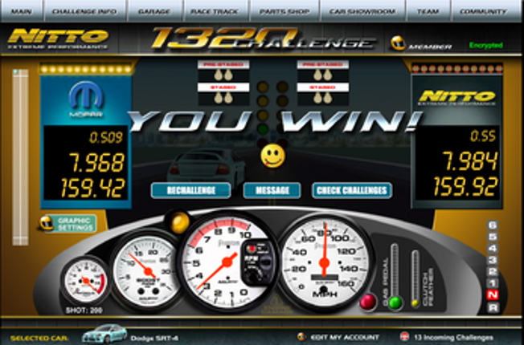Screen dimensions: 524x345
Task: Click opponent's elapsed time 7.984
Action: pyautogui.click(x=470, y=161)
